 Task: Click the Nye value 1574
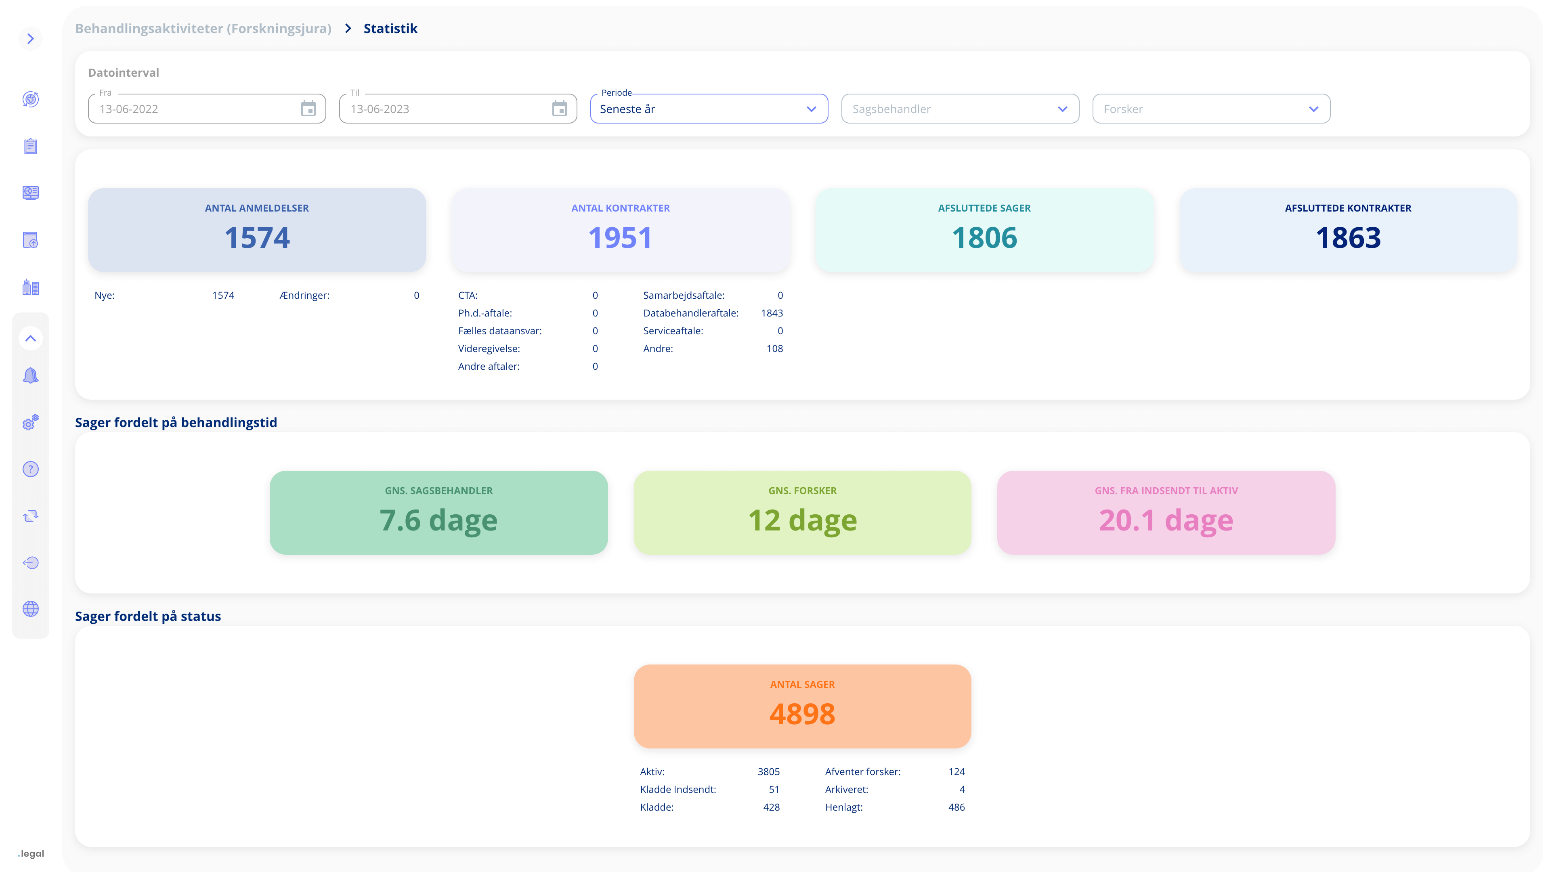tap(223, 295)
